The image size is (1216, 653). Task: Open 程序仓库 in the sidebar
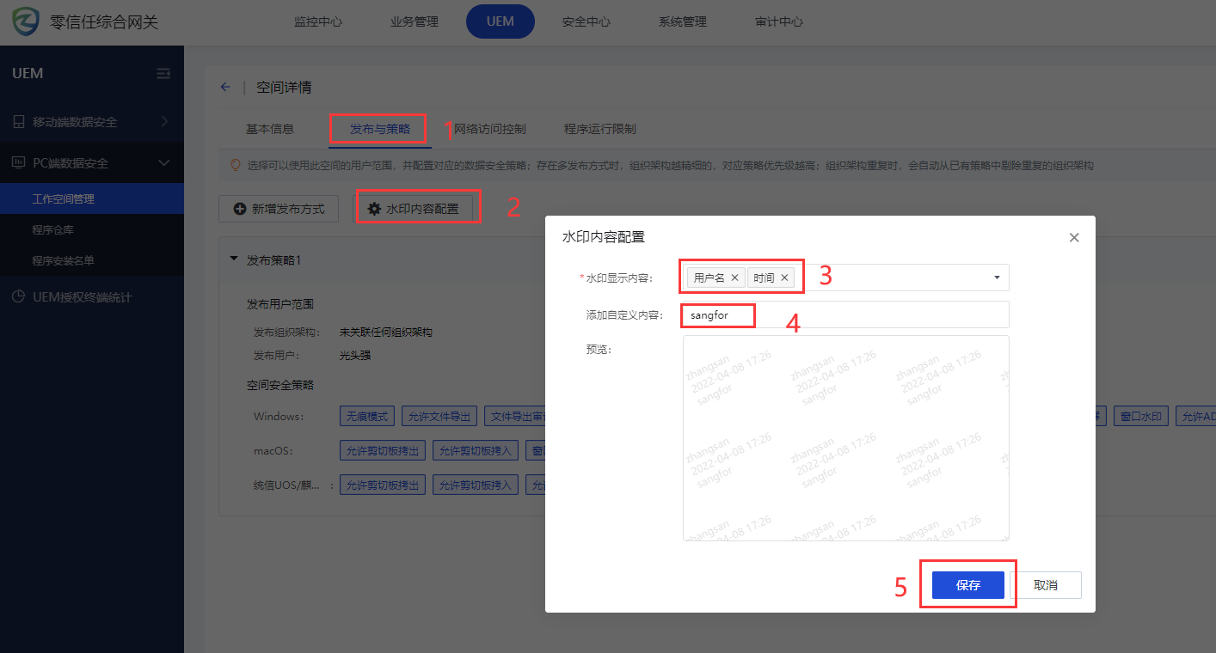(92, 229)
